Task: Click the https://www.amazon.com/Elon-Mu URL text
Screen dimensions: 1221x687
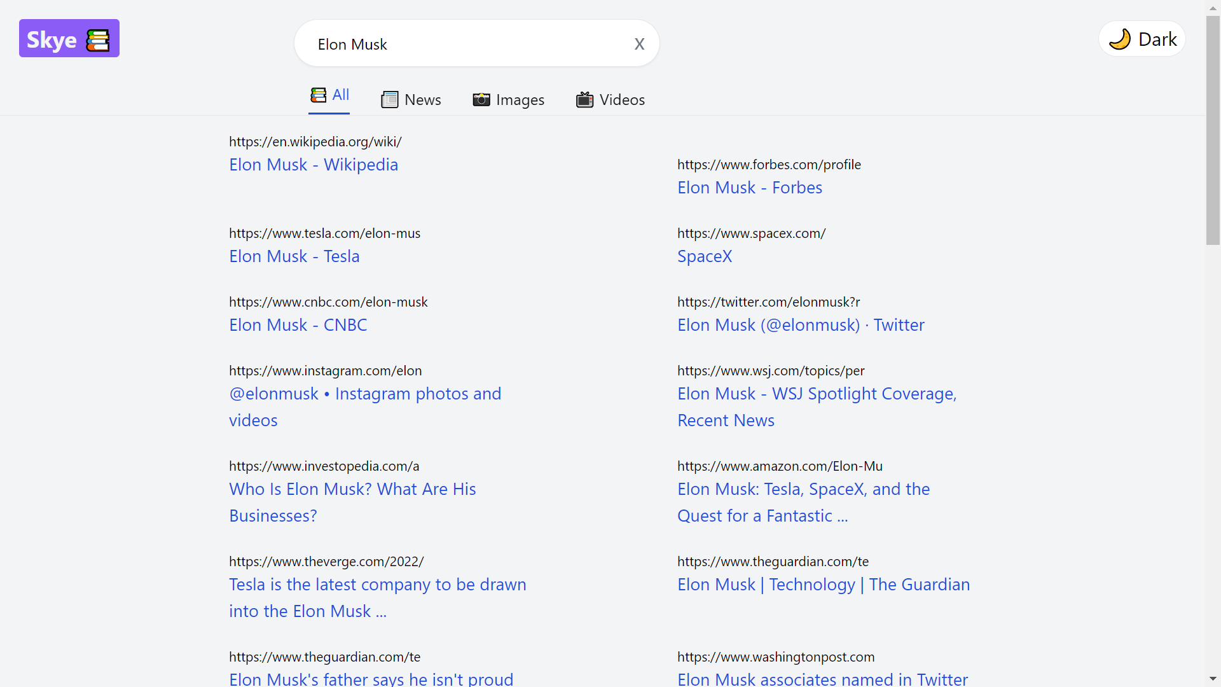Action: click(x=780, y=466)
